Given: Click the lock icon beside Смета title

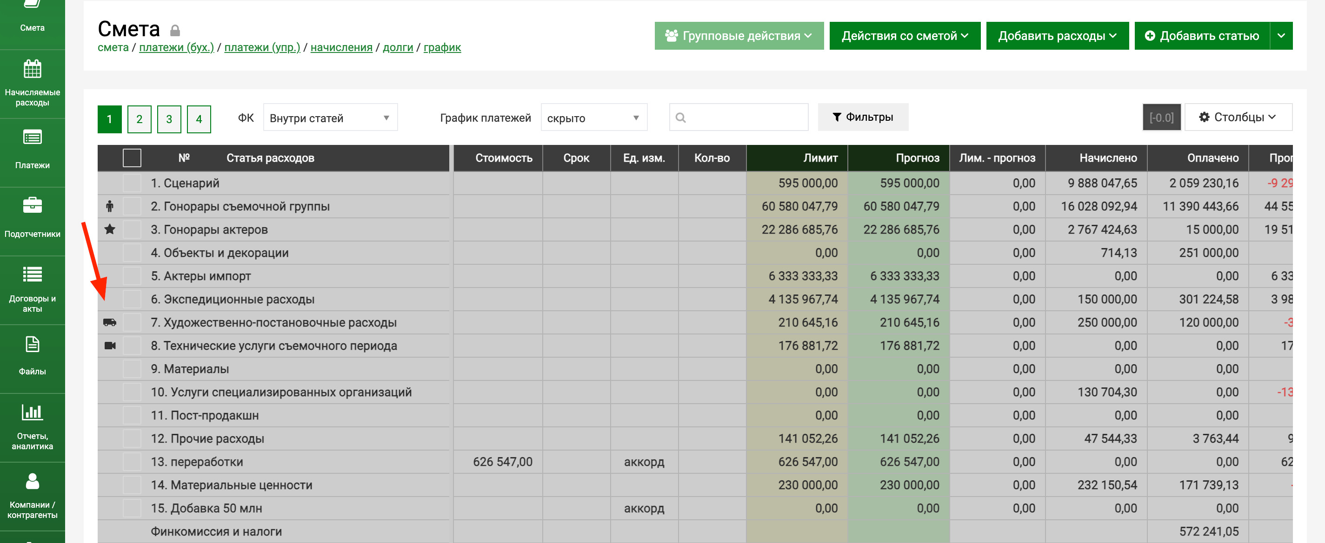Looking at the screenshot, I should (175, 30).
